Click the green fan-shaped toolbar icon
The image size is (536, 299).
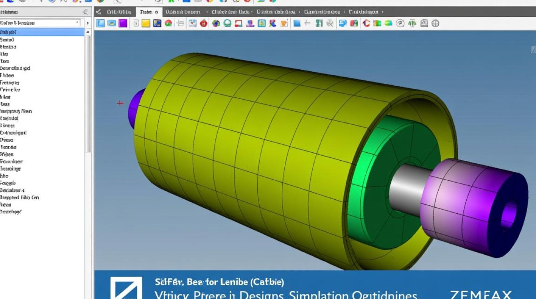point(412,24)
